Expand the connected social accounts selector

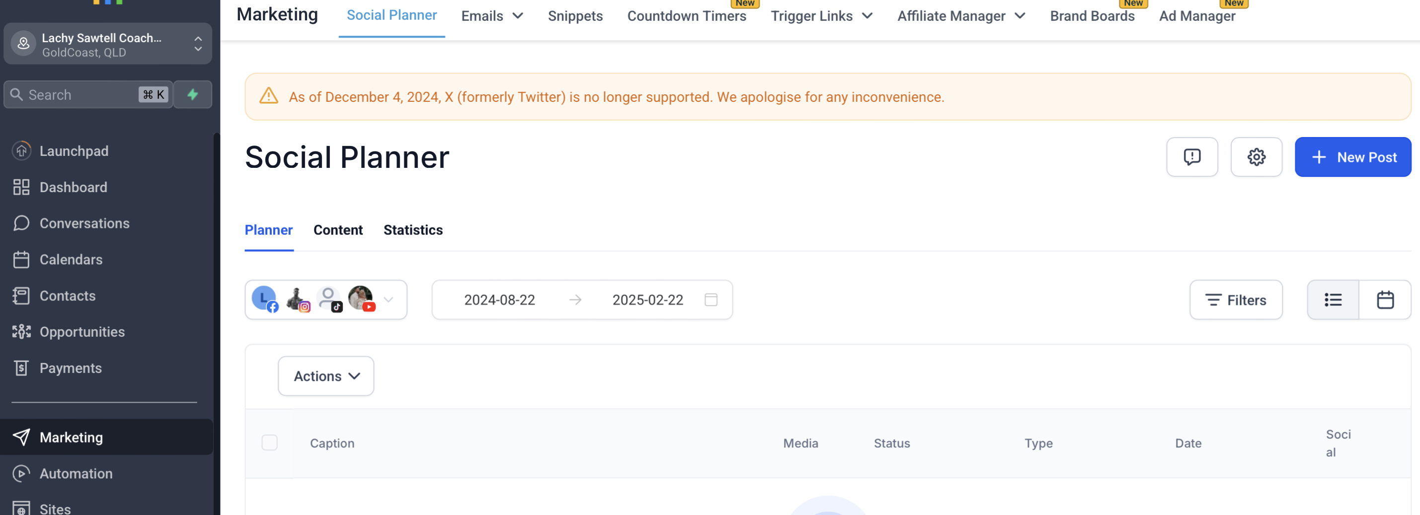pos(389,299)
